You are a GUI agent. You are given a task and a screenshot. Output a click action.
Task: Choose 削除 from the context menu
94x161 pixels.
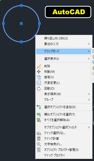[x=64, y=66]
